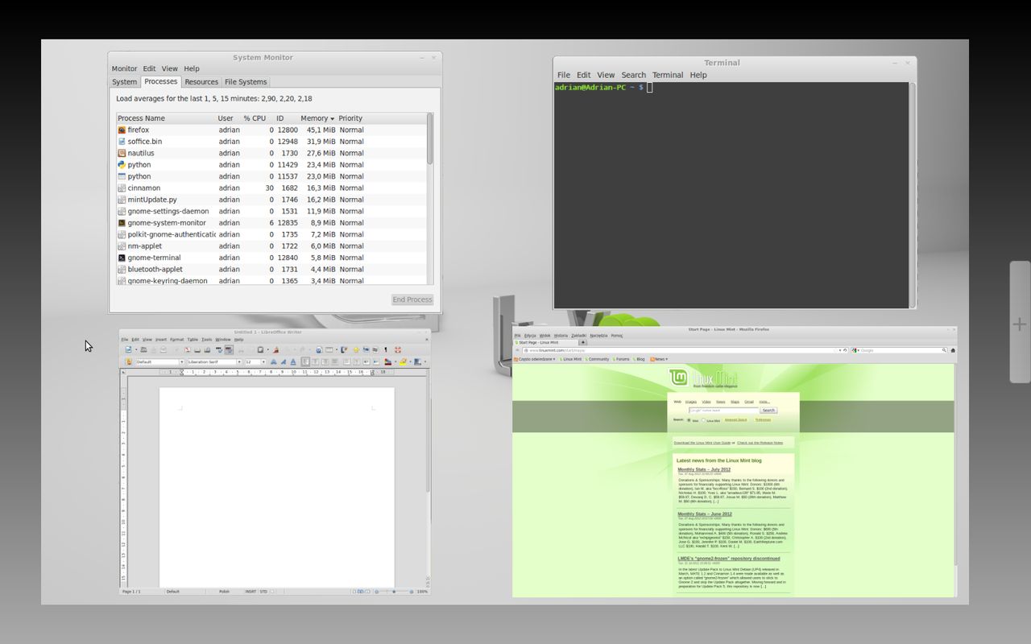The width and height of the screenshot is (1031, 644).
Task: Run Spelling check icon in Writer
Action: pyautogui.click(x=219, y=349)
